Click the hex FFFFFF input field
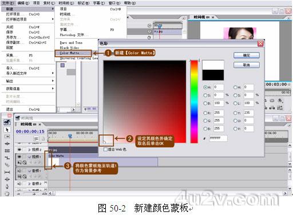This screenshot has height=216, width=293. pos(218,138)
